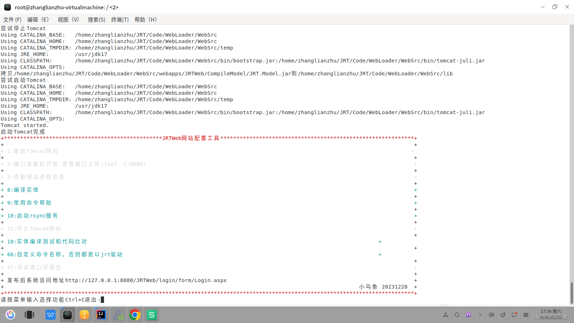This screenshot has height=323, width=574.
Task: Open the hexagon cluster app in taskbar
Action: pyautogui.click(x=118, y=315)
